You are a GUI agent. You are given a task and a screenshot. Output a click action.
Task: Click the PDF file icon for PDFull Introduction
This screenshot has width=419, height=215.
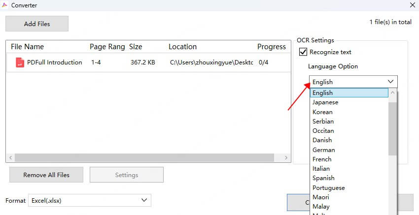point(20,62)
